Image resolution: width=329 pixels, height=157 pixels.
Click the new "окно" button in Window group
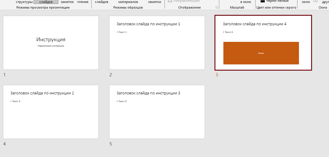click(x=306, y=2)
